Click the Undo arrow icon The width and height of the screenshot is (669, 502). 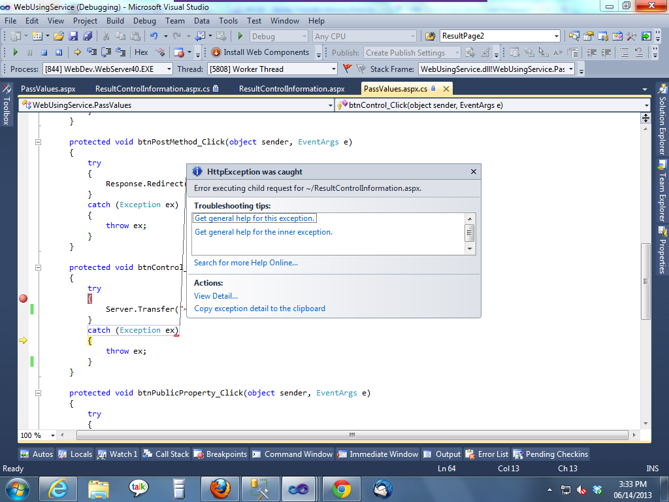pyautogui.click(x=154, y=37)
